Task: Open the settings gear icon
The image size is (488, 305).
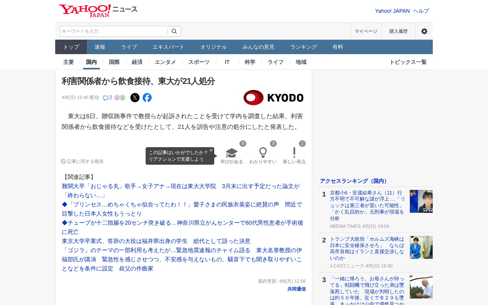Action: pyautogui.click(x=424, y=31)
